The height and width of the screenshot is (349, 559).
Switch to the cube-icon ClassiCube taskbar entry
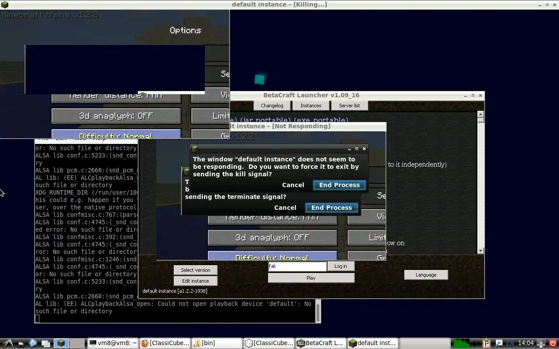(x=269, y=343)
